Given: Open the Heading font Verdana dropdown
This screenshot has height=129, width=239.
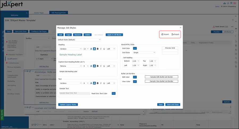Looking at the screenshot, I should 71,49.
